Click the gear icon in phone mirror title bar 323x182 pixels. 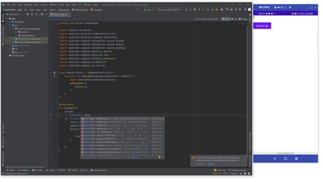click(290, 8)
